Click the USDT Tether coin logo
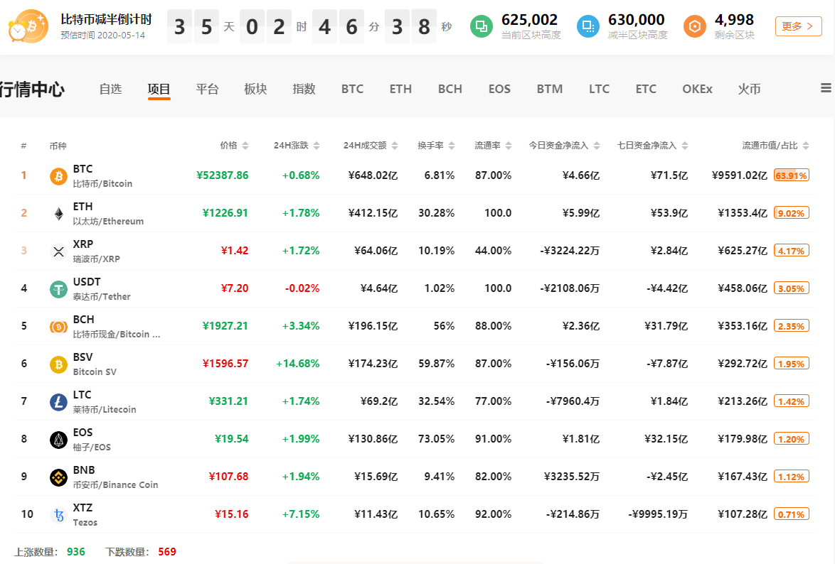835x564 pixels. pos(58,289)
